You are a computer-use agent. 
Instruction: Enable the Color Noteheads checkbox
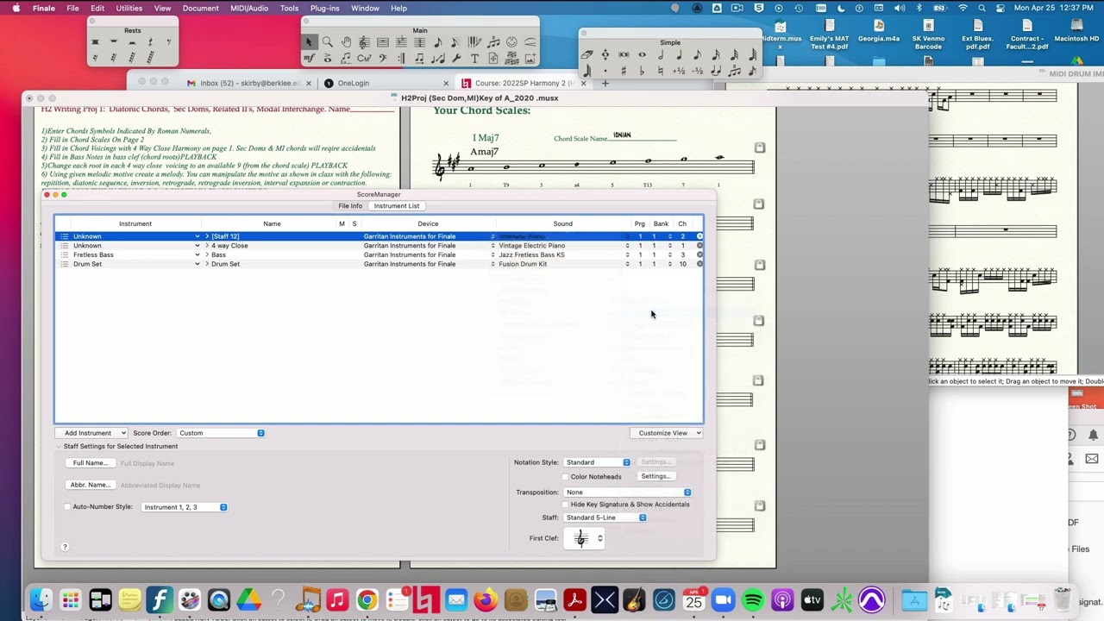coord(565,476)
